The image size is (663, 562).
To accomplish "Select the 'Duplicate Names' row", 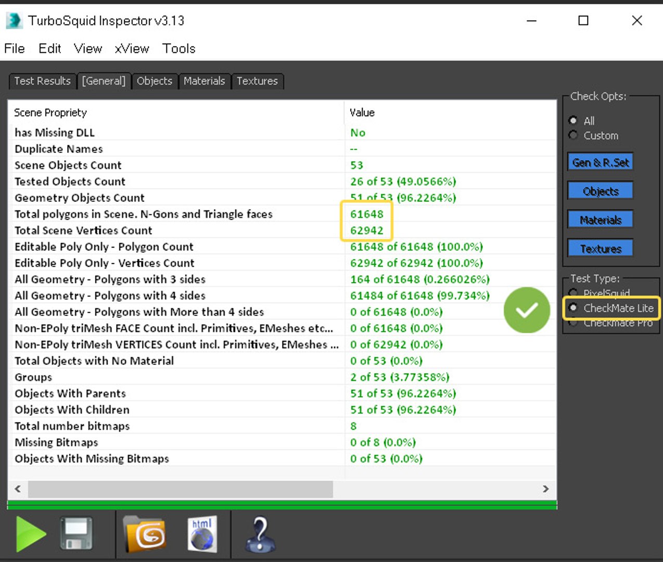I will pos(282,149).
